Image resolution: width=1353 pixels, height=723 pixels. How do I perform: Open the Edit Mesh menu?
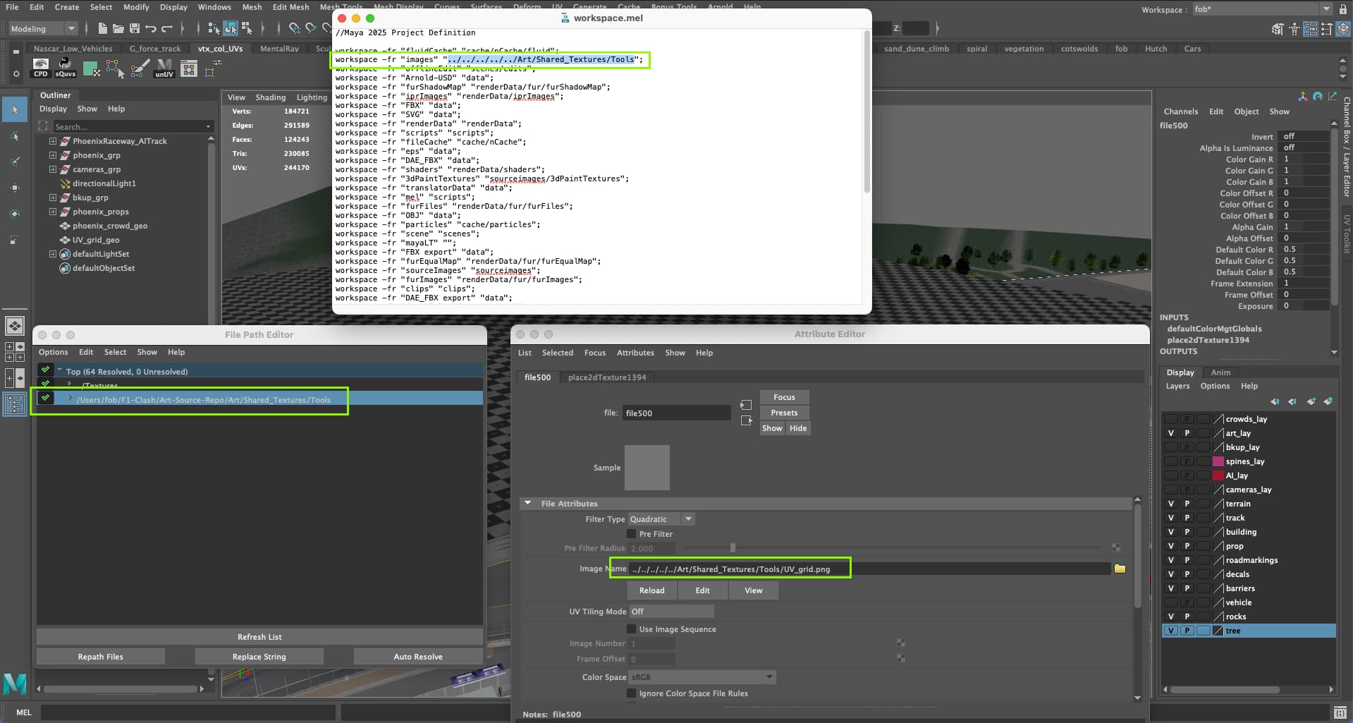(290, 7)
